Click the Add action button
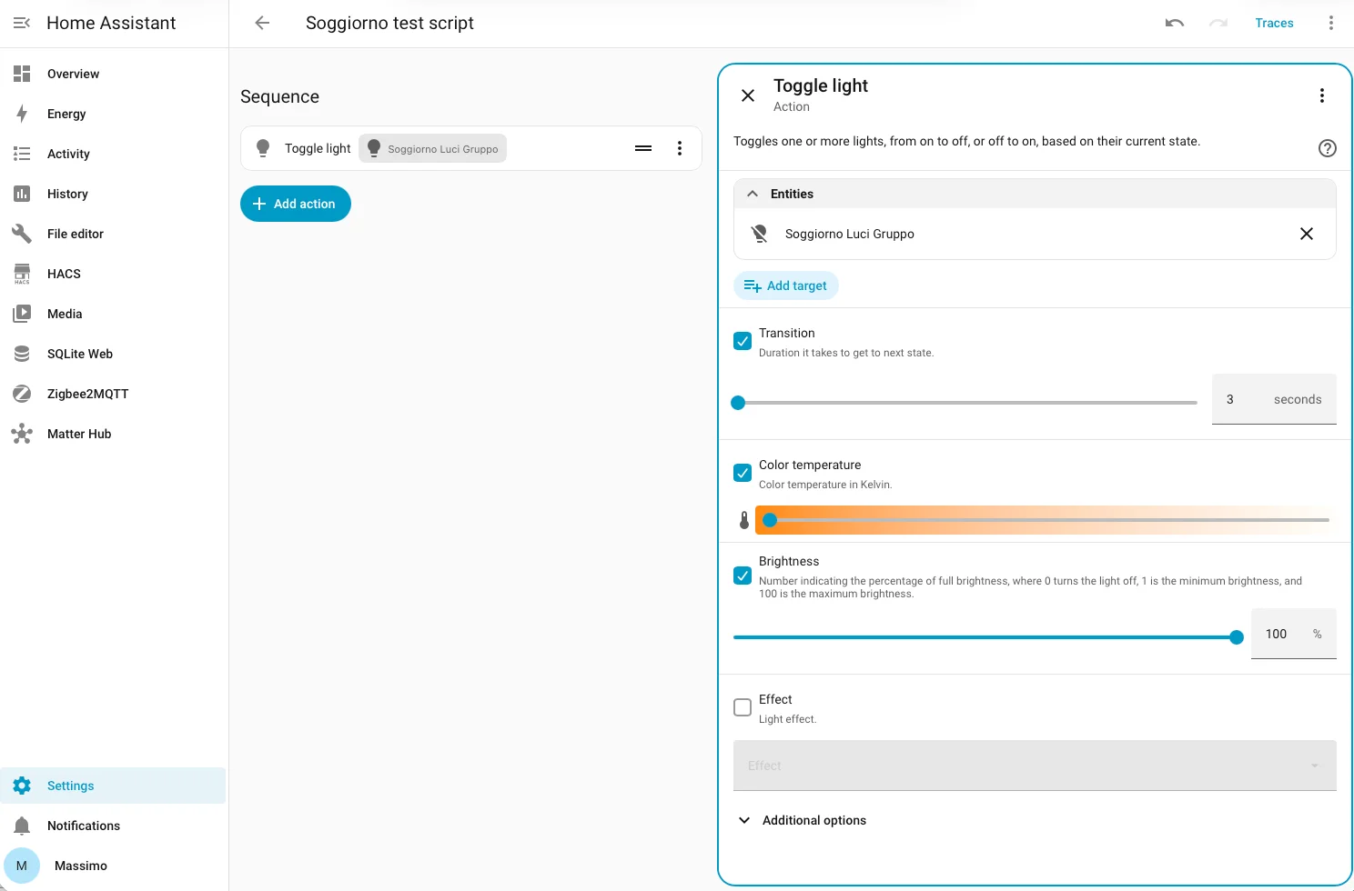This screenshot has height=891, width=1354. pos(296,204)
